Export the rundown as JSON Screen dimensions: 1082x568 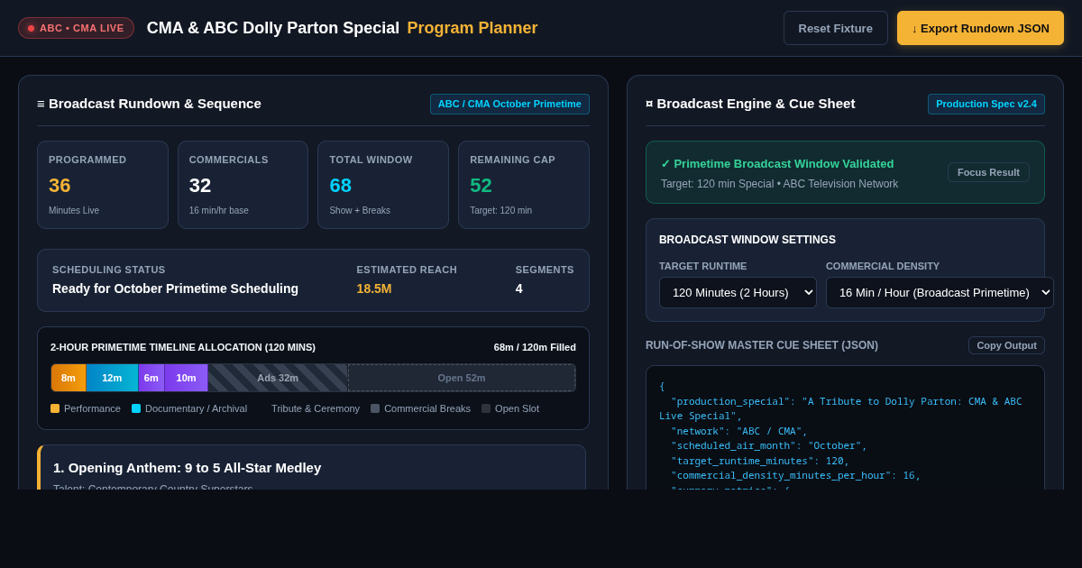coord(980,28)
